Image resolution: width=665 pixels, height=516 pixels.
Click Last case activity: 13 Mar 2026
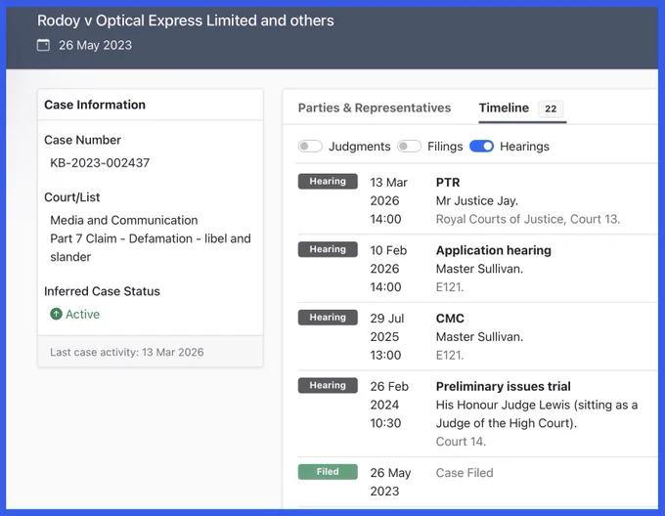point(127,352)
